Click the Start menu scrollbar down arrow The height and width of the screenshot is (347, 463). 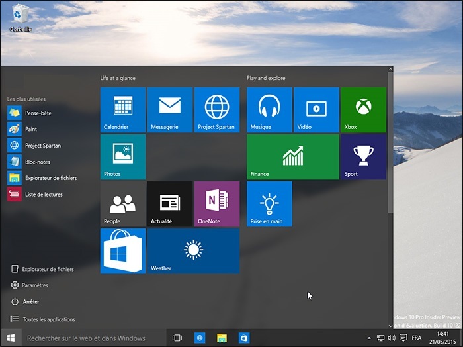[390, 326]
